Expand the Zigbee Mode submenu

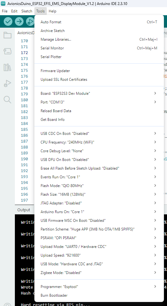click(99, 273)
